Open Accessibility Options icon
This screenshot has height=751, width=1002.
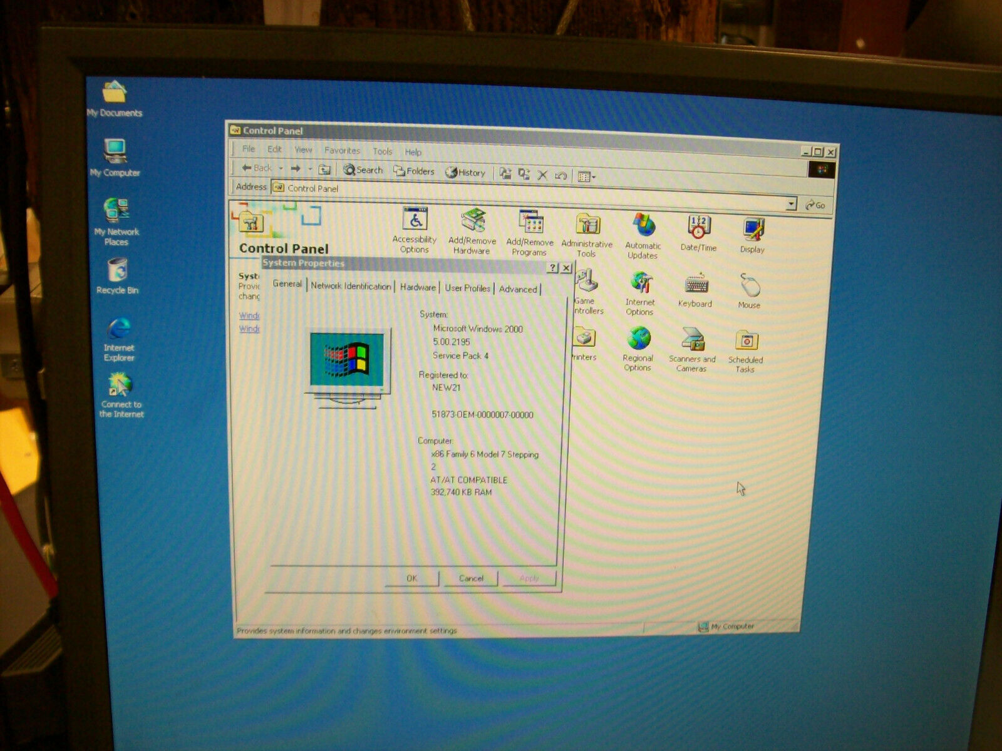[414, 230]
